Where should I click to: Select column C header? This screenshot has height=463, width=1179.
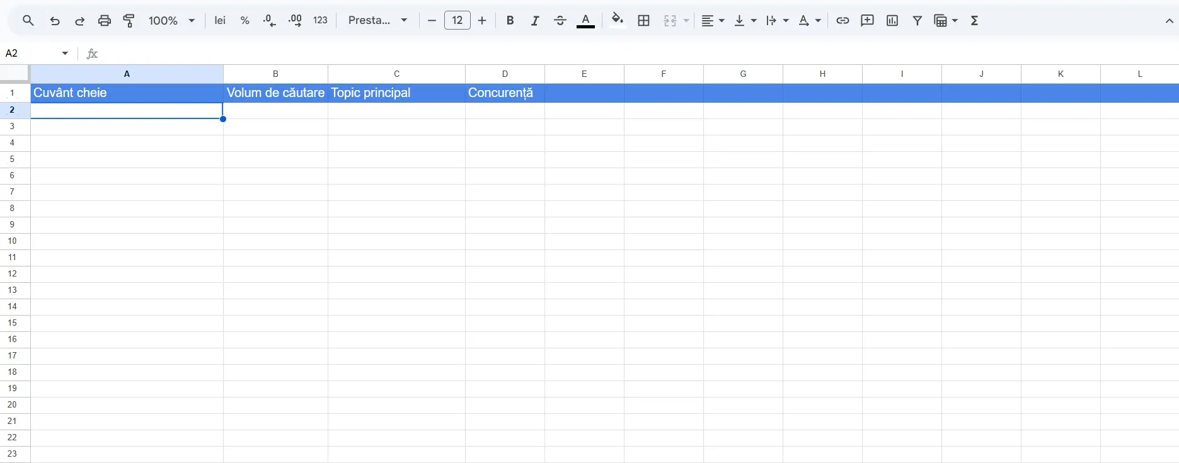(396, 74)
